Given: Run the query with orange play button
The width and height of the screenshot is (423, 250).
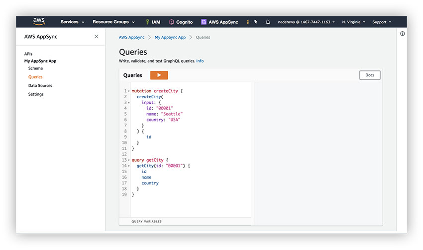Looking at the screenshot, I should [159, 75].
